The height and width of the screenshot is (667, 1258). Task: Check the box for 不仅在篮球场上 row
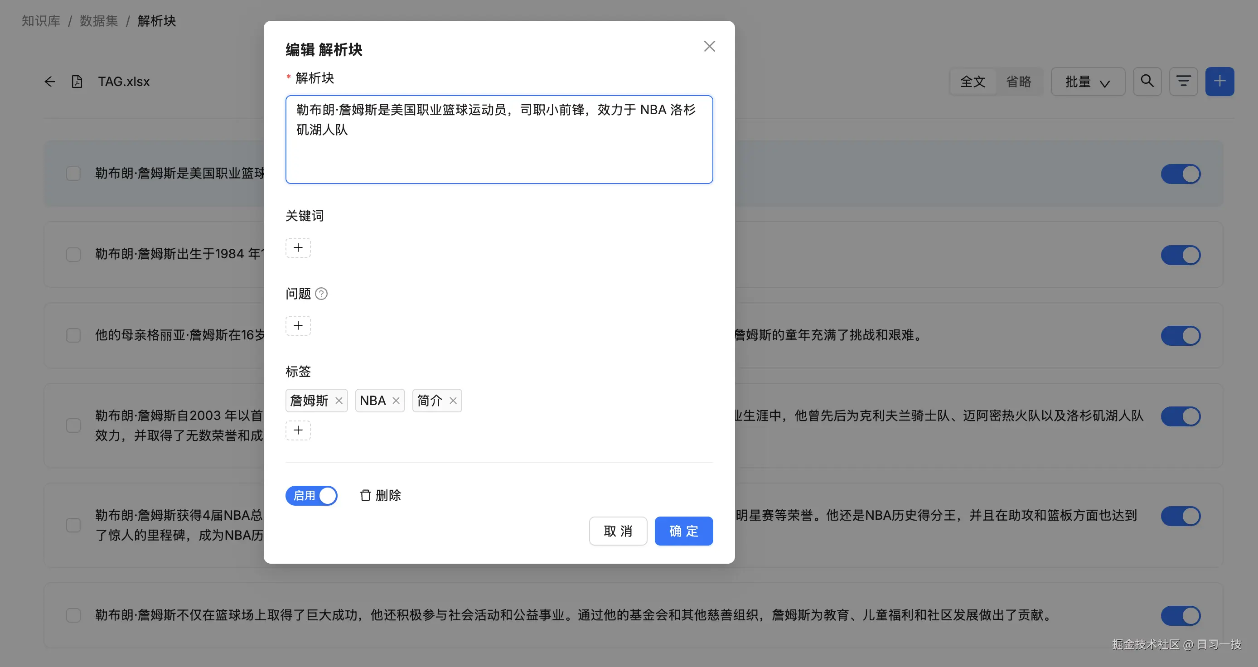73,615
